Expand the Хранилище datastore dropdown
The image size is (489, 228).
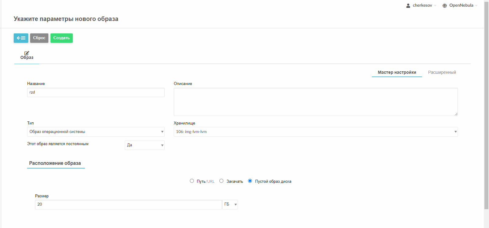(x=316, y=132)
